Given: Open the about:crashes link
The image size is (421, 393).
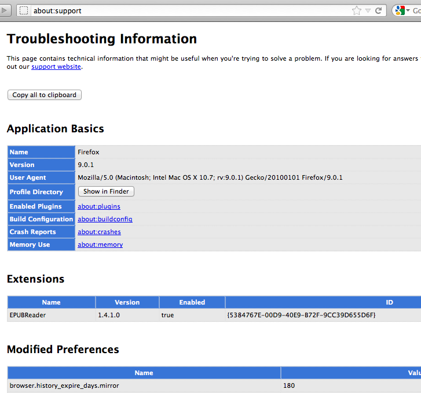Looking at the screenshot, I should [x=99, y=232].
